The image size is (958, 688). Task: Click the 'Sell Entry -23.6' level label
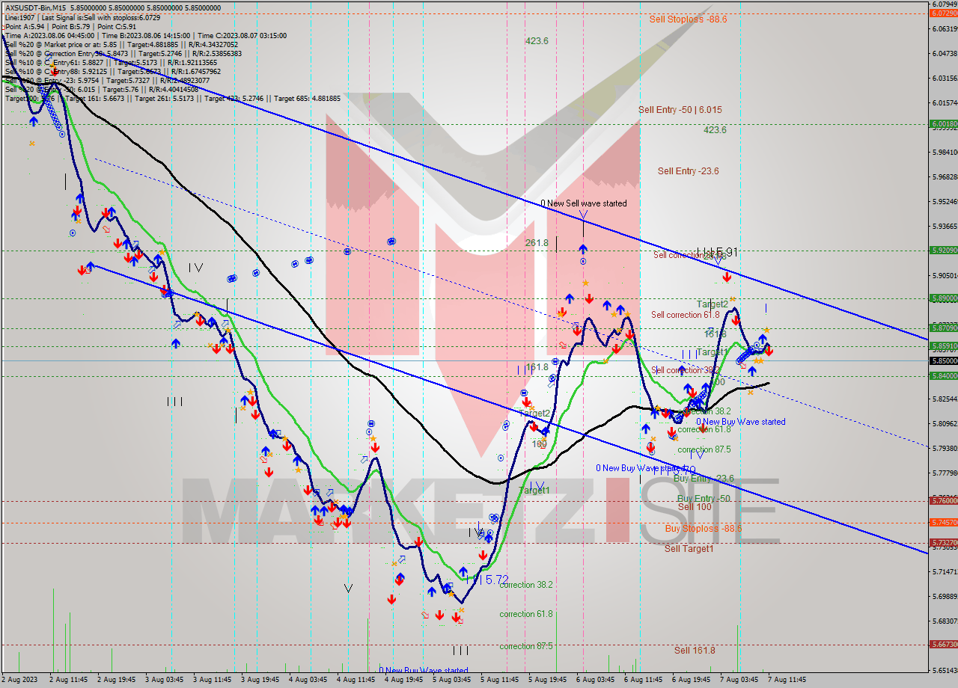[x=688, y=171]
